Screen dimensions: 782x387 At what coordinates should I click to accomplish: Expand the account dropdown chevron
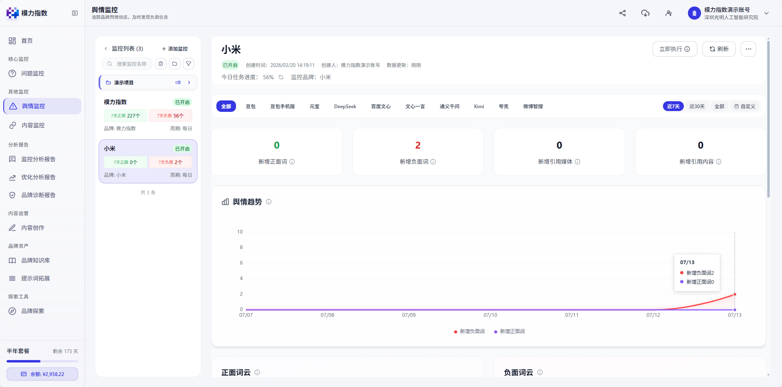click(766, 13)
